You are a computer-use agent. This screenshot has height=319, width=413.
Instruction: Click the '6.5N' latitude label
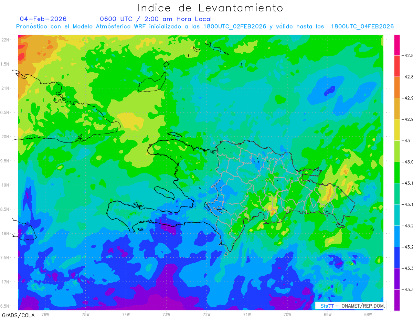click(x=5, y=306)
